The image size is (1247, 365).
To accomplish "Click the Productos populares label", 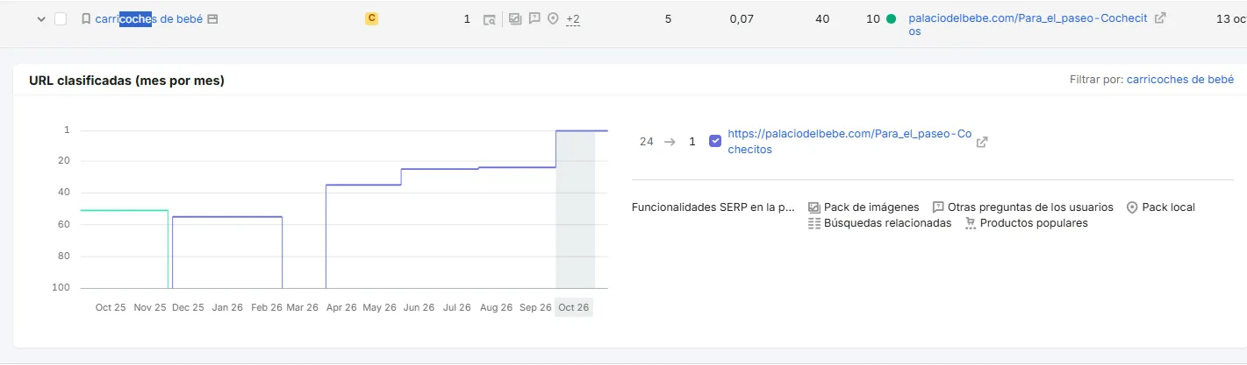I will click(x=1034, y=223).
